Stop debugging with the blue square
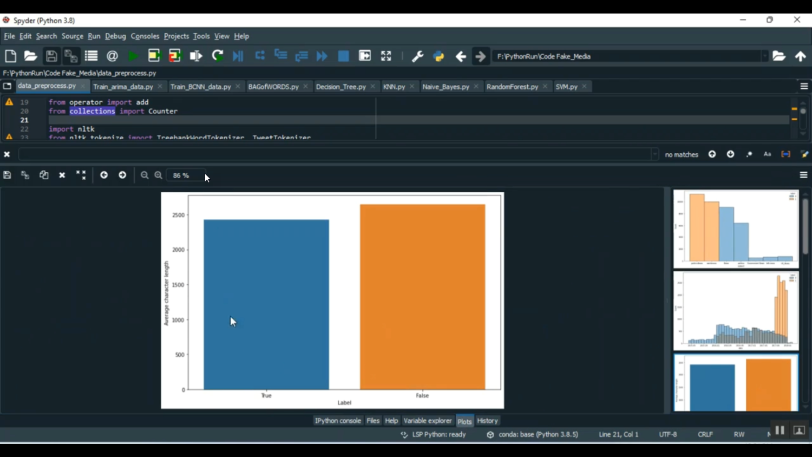This screenshot has width=812, height=457. pyautogui.click(x=343, y=56)
